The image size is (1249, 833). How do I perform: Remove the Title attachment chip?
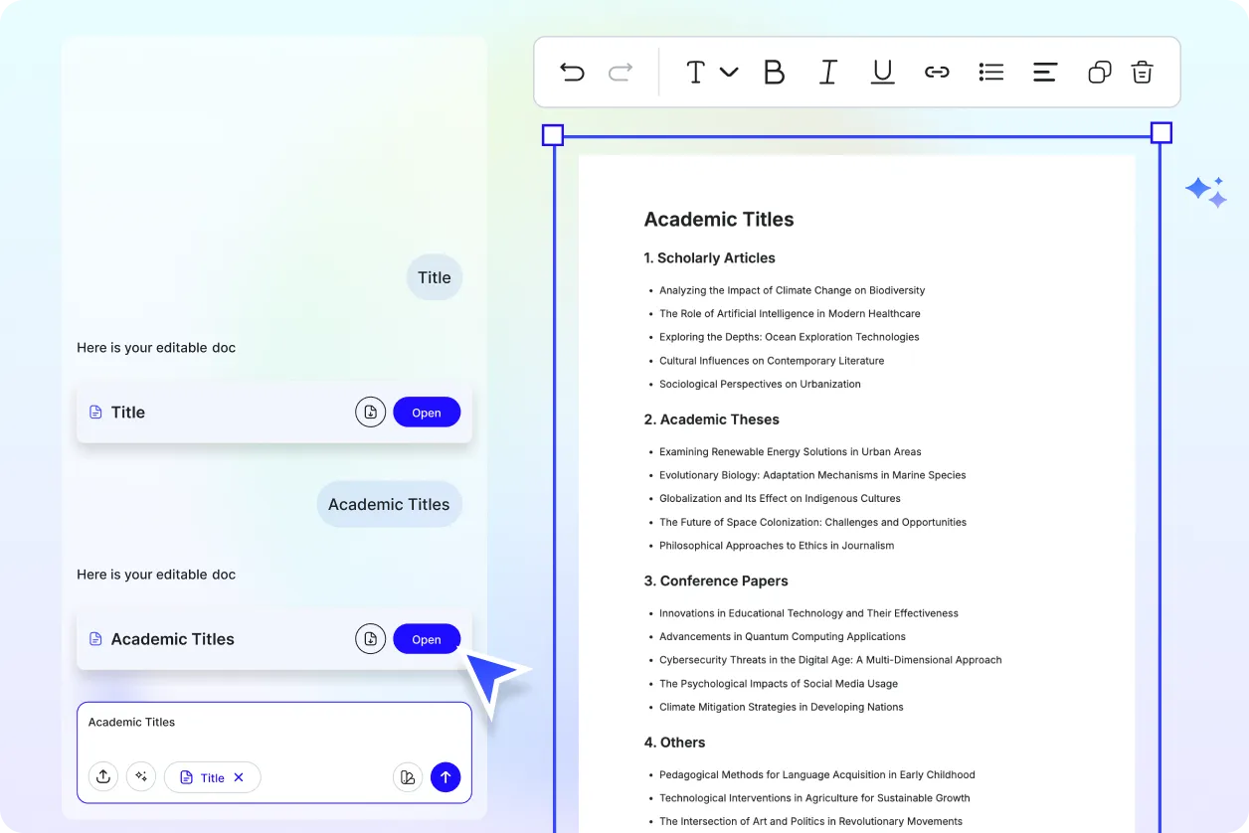tap(238, 776)
